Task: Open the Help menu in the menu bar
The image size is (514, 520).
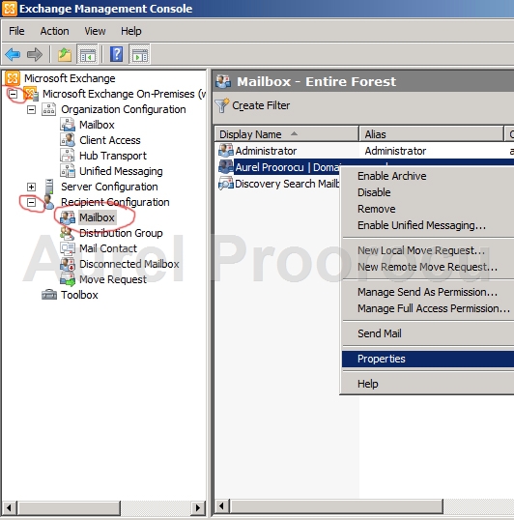Action: (x=130, y=31)
